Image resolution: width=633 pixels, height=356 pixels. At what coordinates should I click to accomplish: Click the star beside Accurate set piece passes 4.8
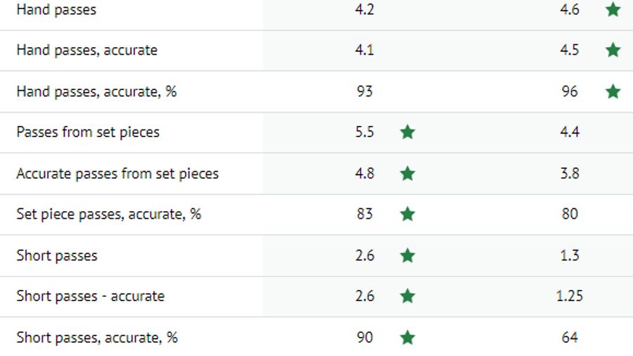(x=407, y=173)
